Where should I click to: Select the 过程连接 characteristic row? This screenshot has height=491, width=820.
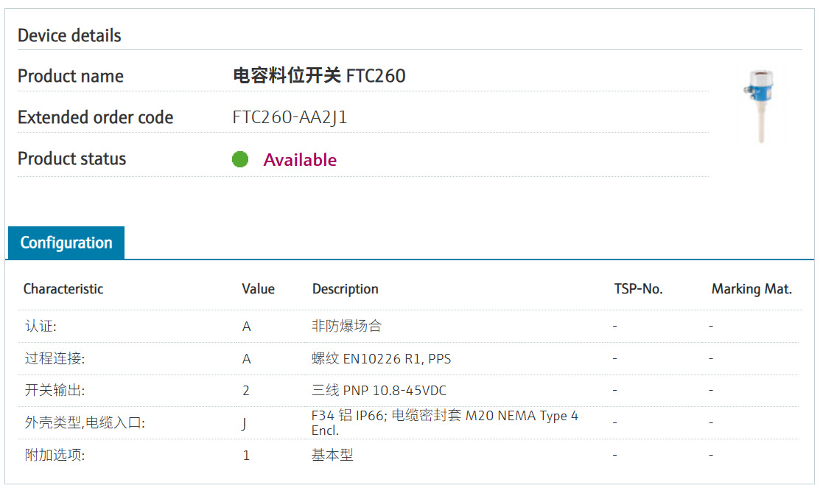click(55, 359)
